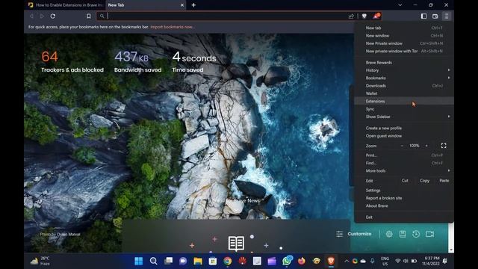Click Cut in the Edit row

click(x=405, y=181)
